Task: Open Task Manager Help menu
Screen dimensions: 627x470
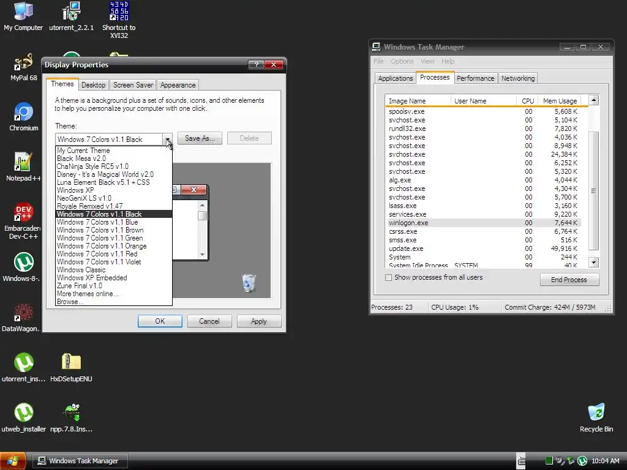Action: point(448,61)
